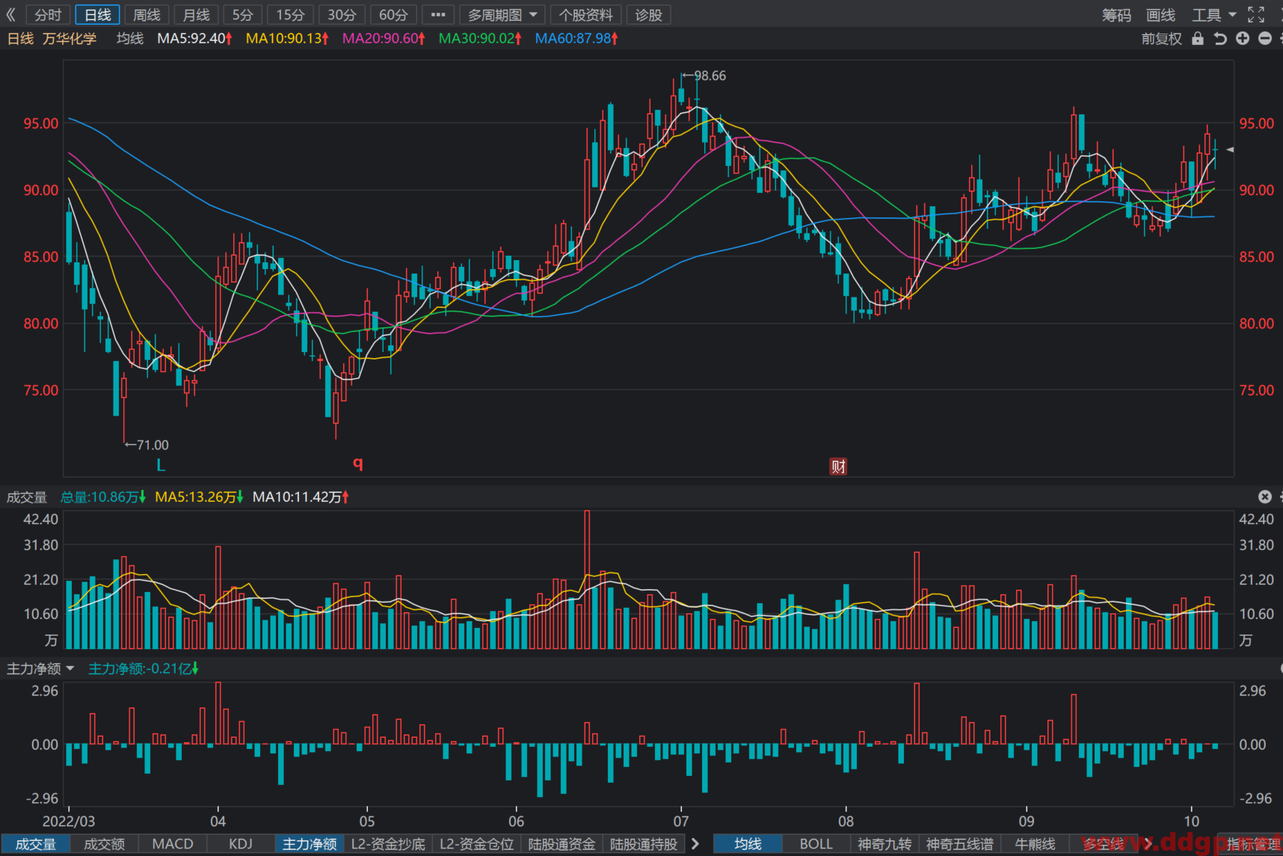Select the 60分 period button

393,15
